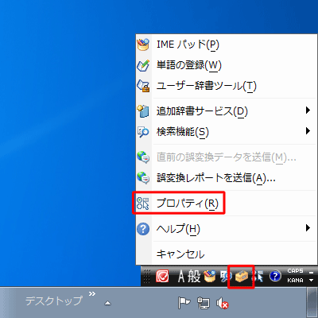Click the IME パッド icon in the menu
This screenshot has width=318, height=318.
[x=143, y=45]
